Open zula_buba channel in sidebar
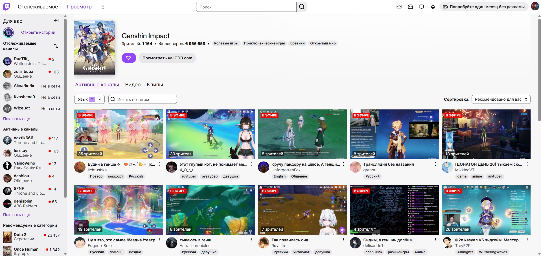The width and height of the screenshot is (541, 256). coord(31,74)
